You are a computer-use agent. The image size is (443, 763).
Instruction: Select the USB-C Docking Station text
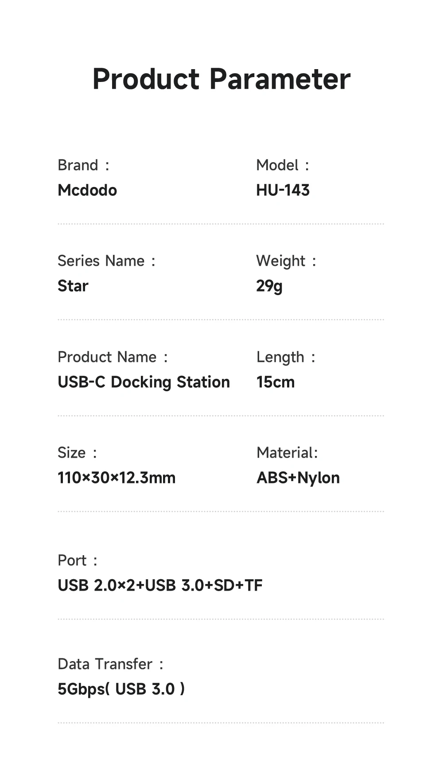[x=144, y=382]
